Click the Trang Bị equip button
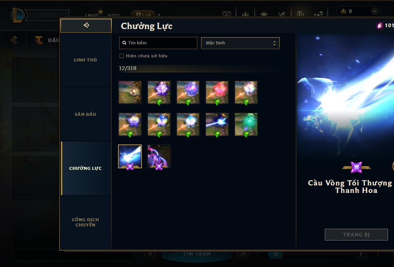Screen dimensions: 394x267 (x=356, y=235)
